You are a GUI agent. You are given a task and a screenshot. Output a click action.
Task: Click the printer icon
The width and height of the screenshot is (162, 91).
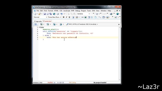58,14
